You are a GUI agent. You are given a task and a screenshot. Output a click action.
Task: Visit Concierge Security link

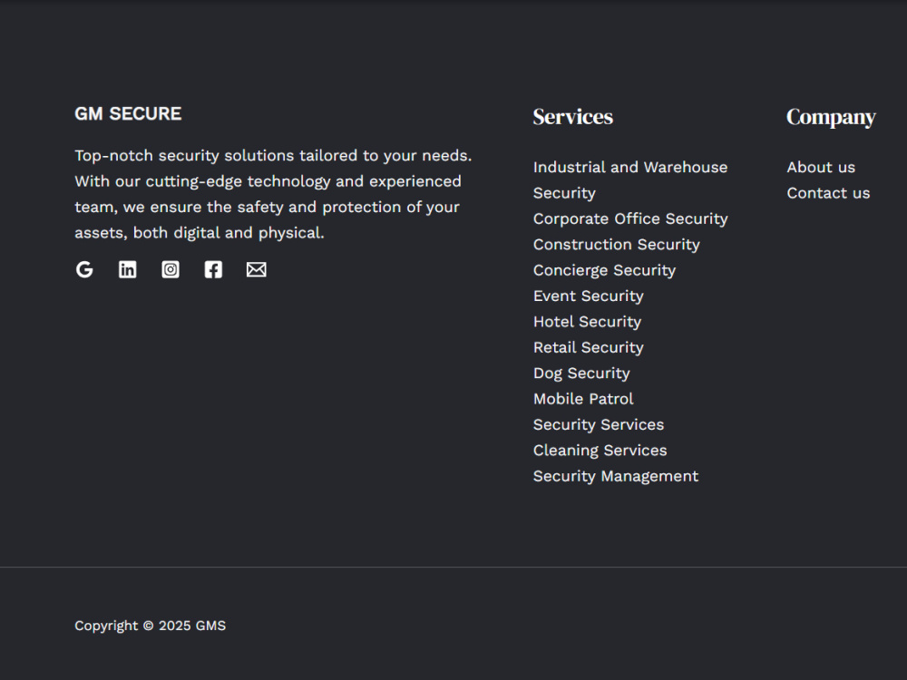604,270
